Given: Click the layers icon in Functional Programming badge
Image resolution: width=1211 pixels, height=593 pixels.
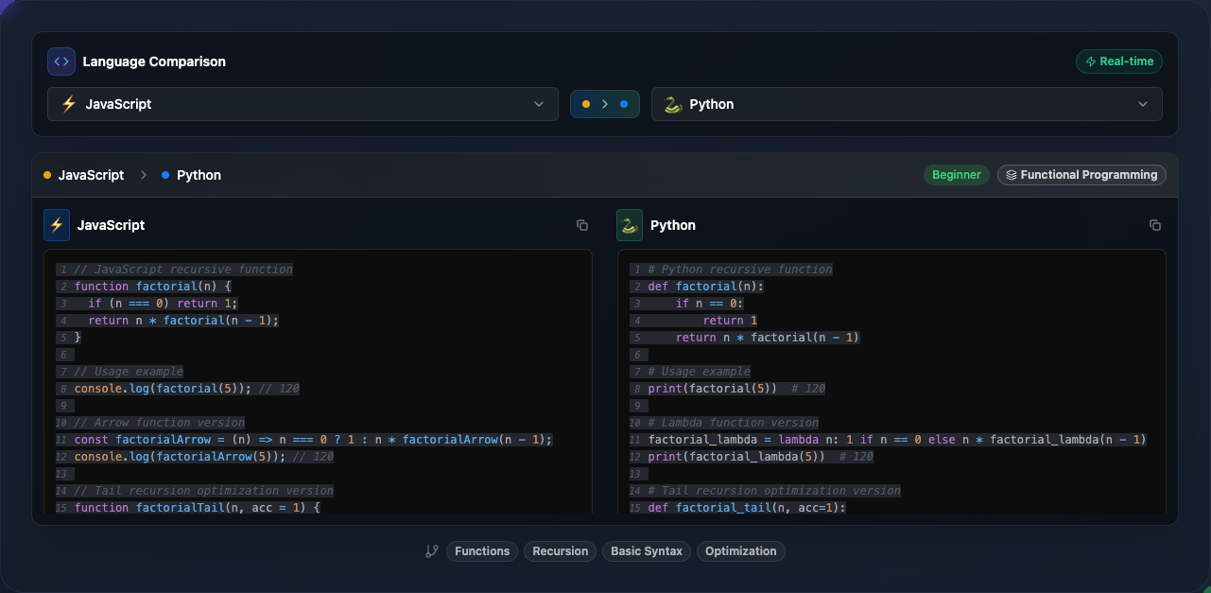Looking at the screenshot, I should 1012,175.
